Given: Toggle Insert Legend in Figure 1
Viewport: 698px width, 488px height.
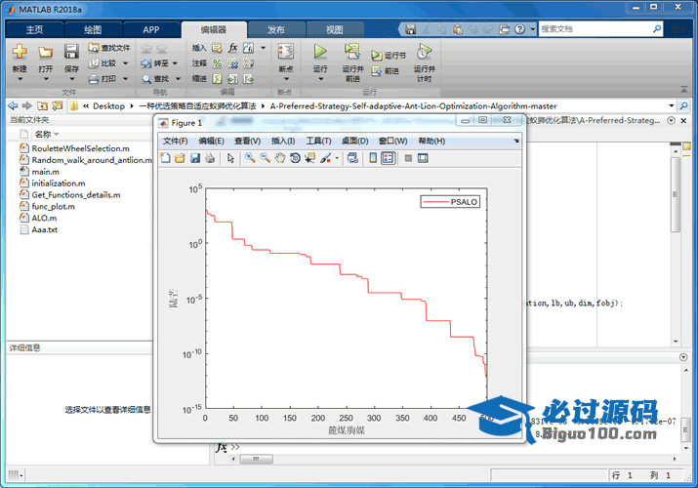Looking at the screenshot, I should (x=389, y=158).
